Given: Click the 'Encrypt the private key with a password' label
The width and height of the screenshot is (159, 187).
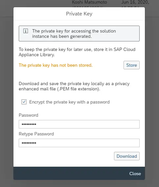Looking at the screenshot, I should (x=69, y=102).
